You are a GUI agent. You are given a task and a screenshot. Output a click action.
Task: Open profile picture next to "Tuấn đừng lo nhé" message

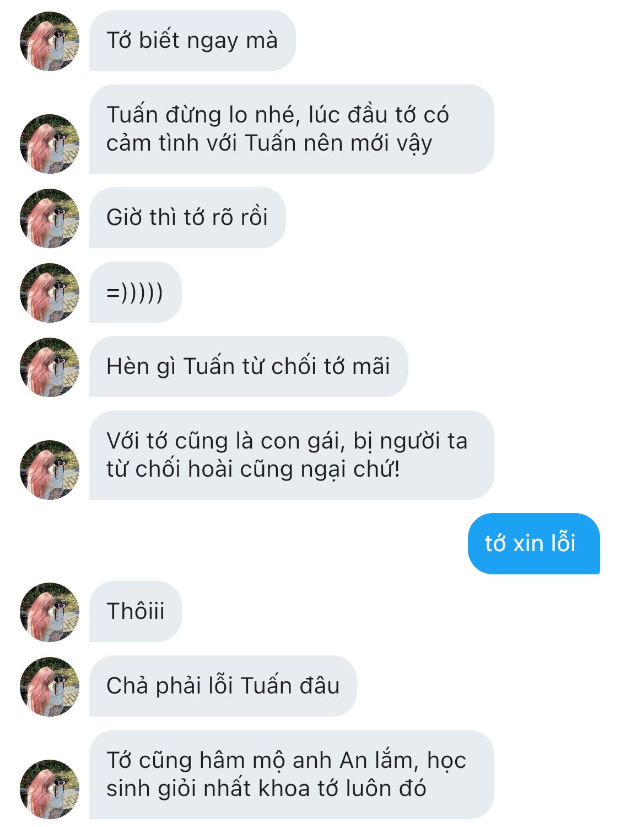click(x=50, y=143)
